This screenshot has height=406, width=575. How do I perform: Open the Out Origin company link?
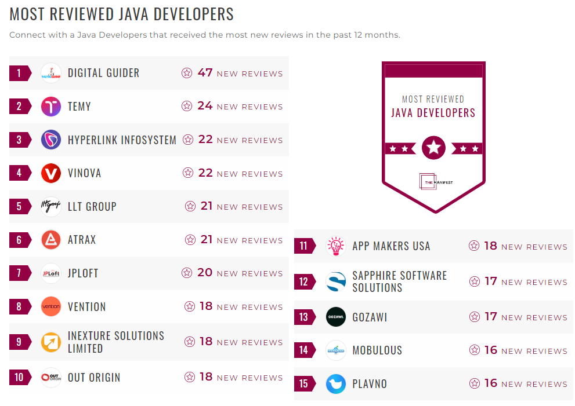coord(94,378)
